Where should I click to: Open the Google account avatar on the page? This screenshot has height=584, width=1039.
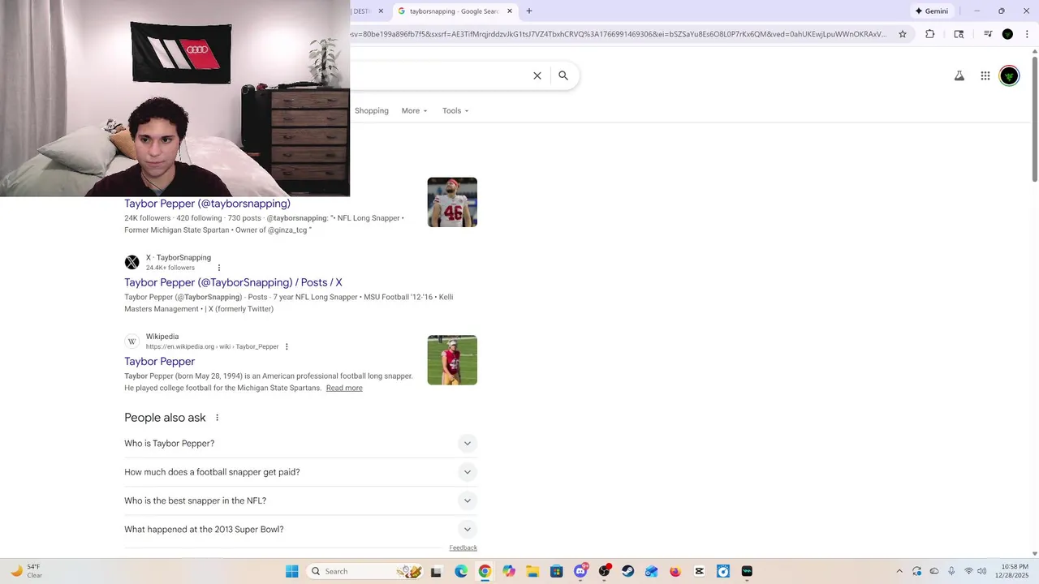click(x=1009, y=75)
